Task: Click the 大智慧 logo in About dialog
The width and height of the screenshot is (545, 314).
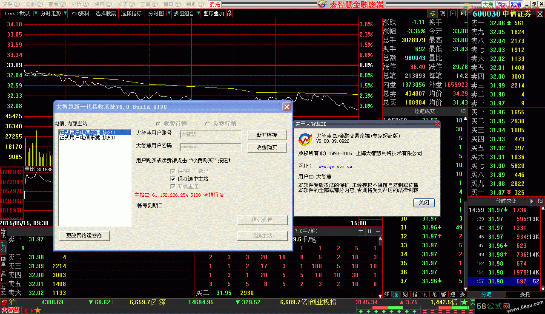Action: click(x=305, y=139)
